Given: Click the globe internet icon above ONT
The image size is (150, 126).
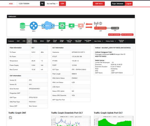Looking at the screenshot, I should [x=100, y=24].
